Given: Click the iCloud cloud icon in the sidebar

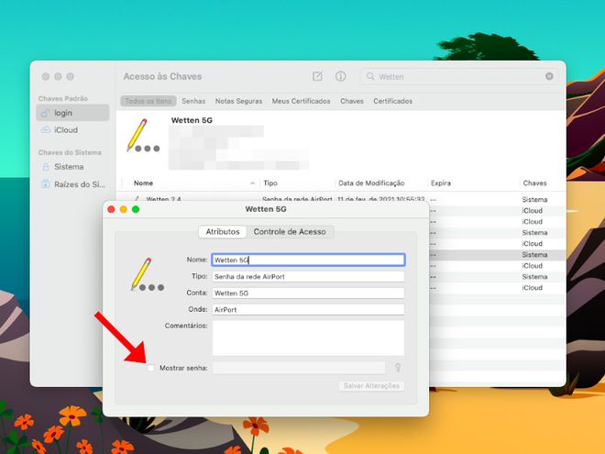Looking at the screenshot, I should (x=46, y=129).
